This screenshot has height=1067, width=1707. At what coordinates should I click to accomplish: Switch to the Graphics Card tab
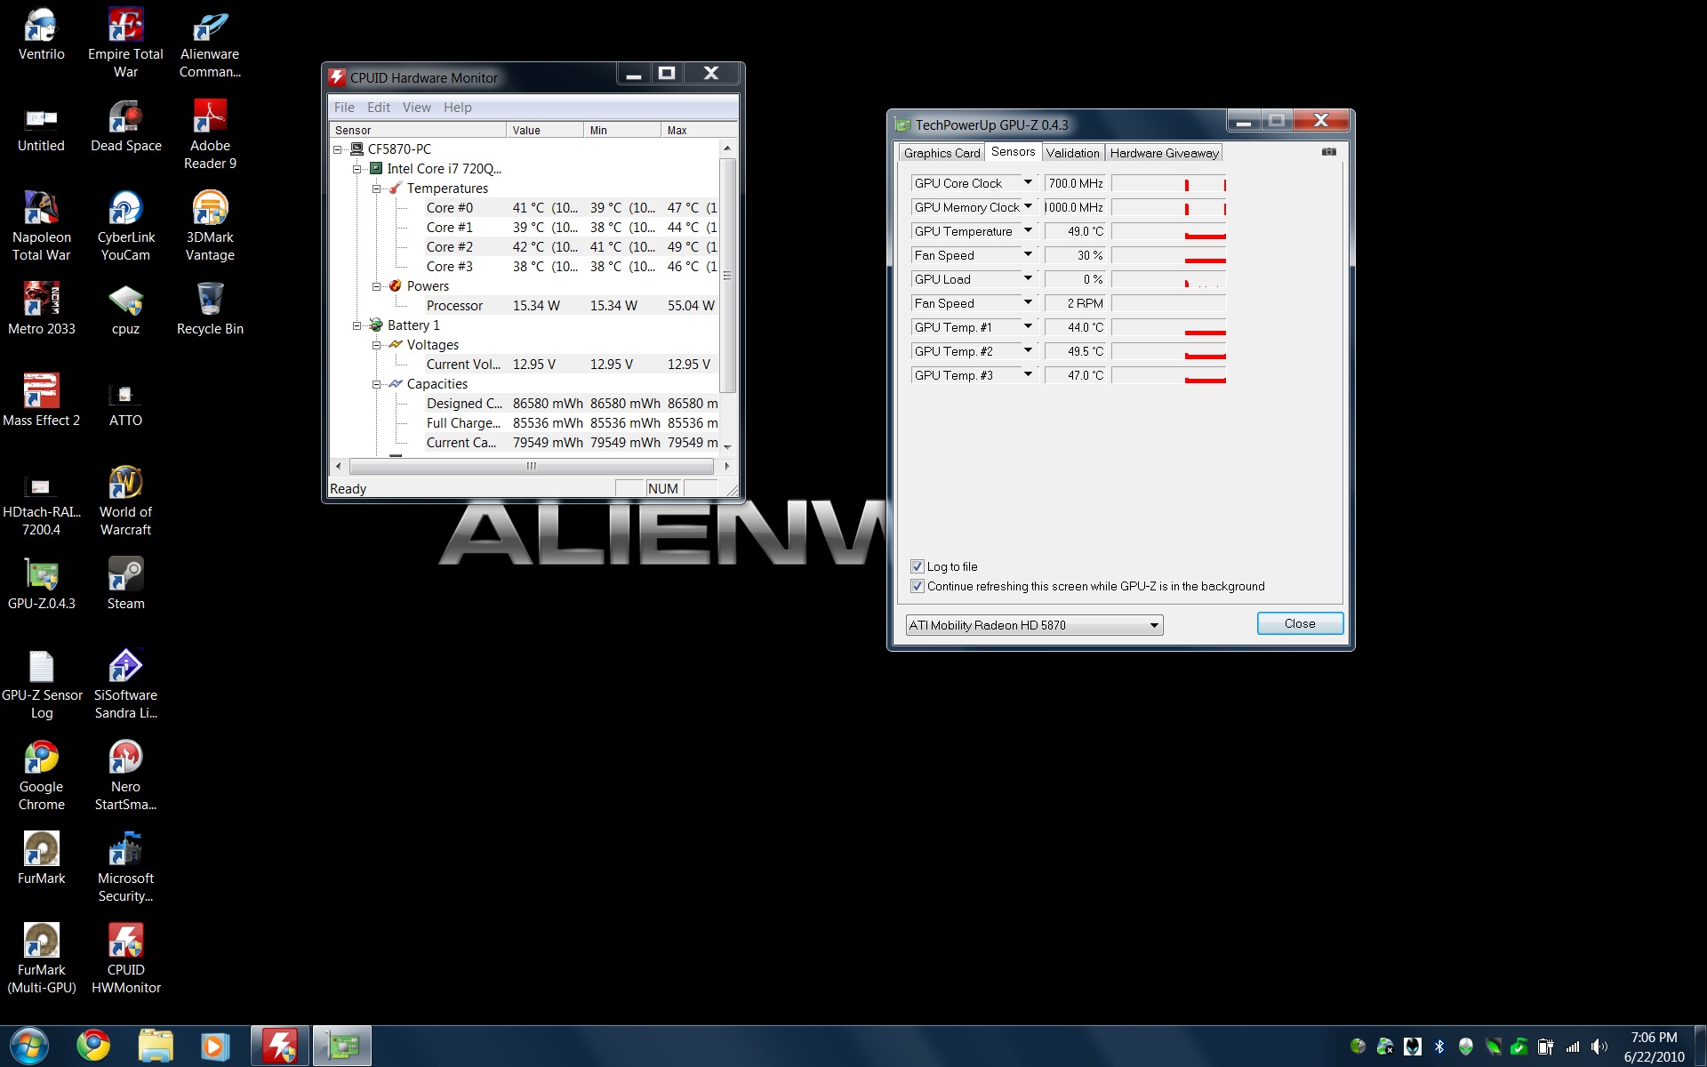(x=942, y=153)
